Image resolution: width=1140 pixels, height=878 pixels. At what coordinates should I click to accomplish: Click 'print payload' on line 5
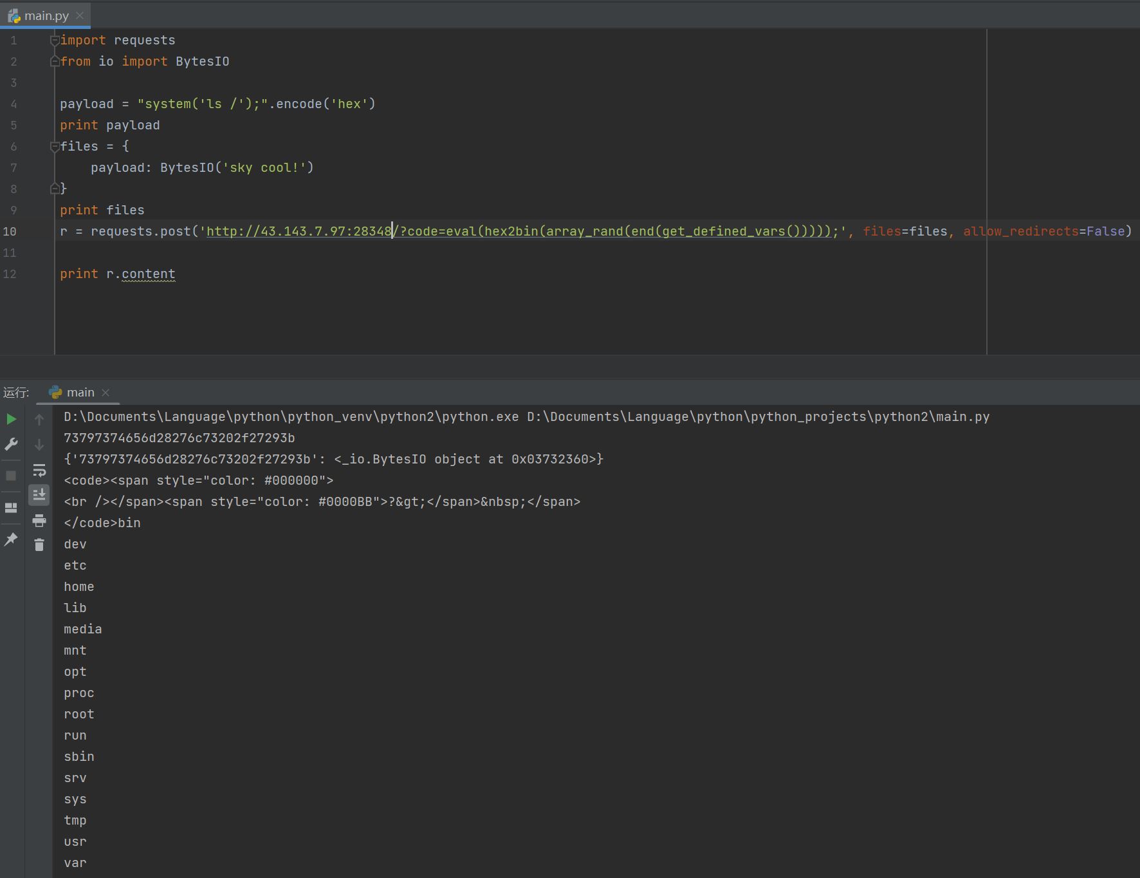click(x=110, y=125)
